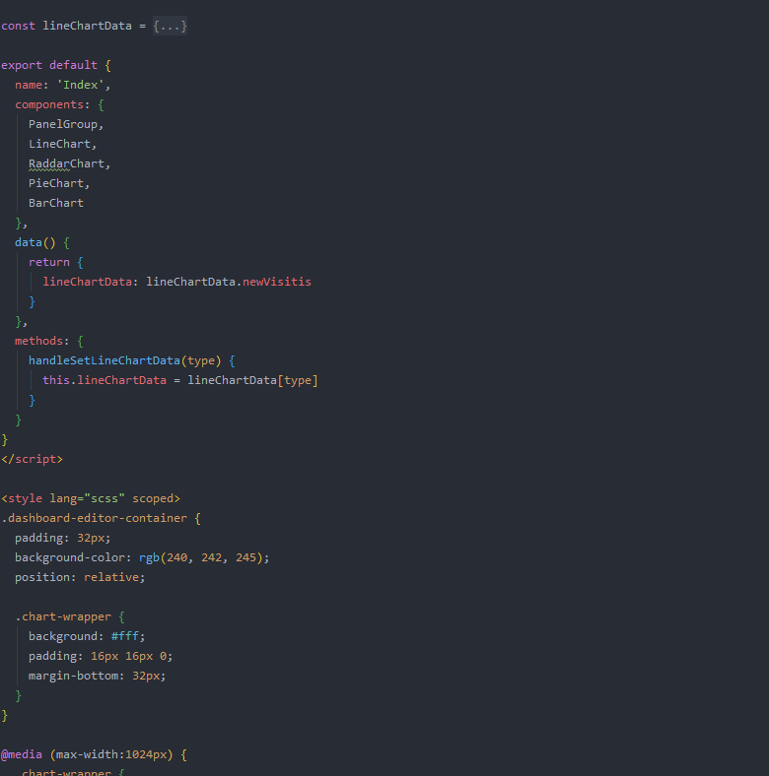Viewport: 769px width, 776px height.
Task: Select LineChart in the components list
Action: point(59,144)
